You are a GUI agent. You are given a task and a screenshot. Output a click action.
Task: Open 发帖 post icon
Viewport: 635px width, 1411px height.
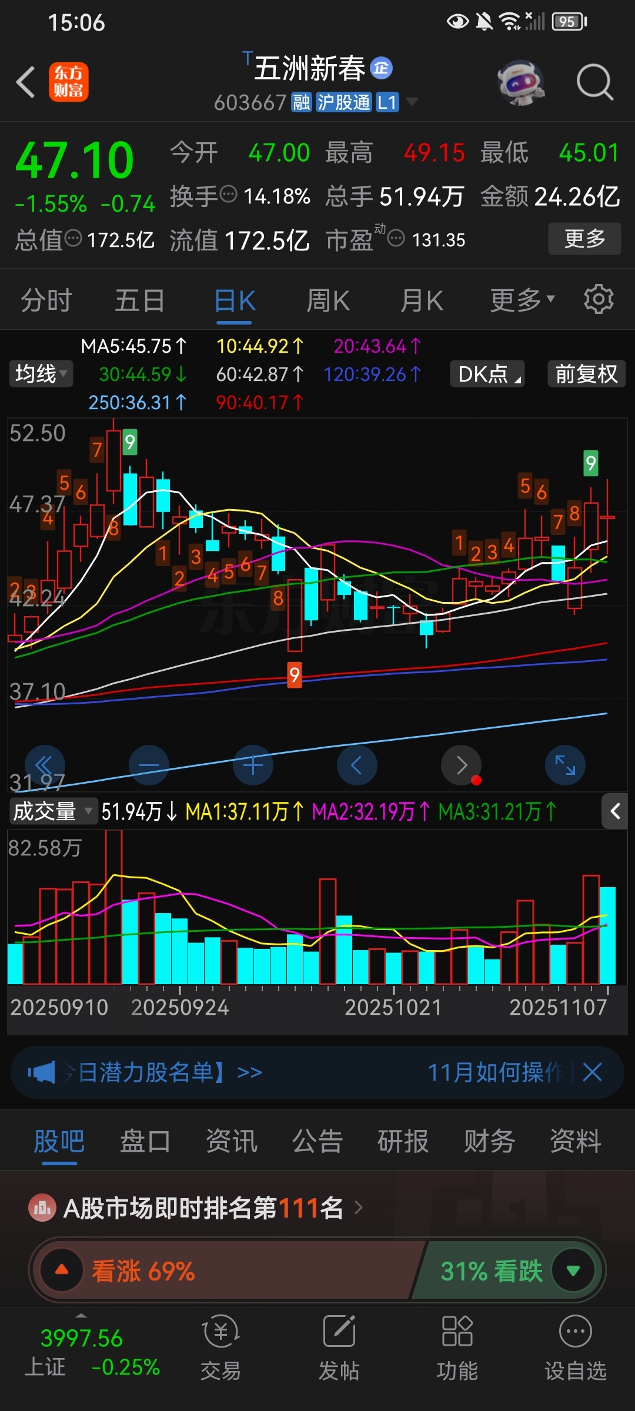click(339, 1346)
